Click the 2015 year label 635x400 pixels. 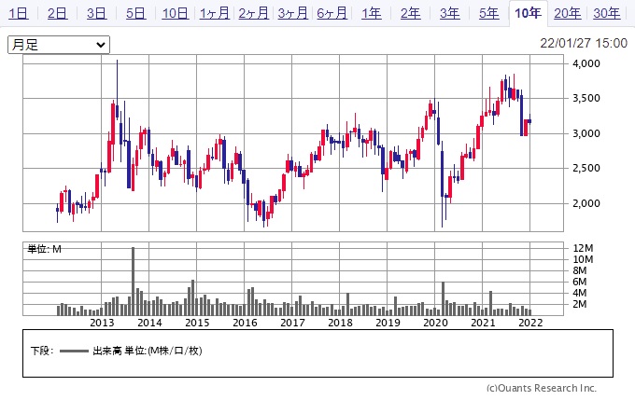click(197, 323)
